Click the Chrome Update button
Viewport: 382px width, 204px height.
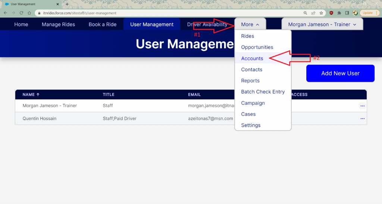(367, 13)
